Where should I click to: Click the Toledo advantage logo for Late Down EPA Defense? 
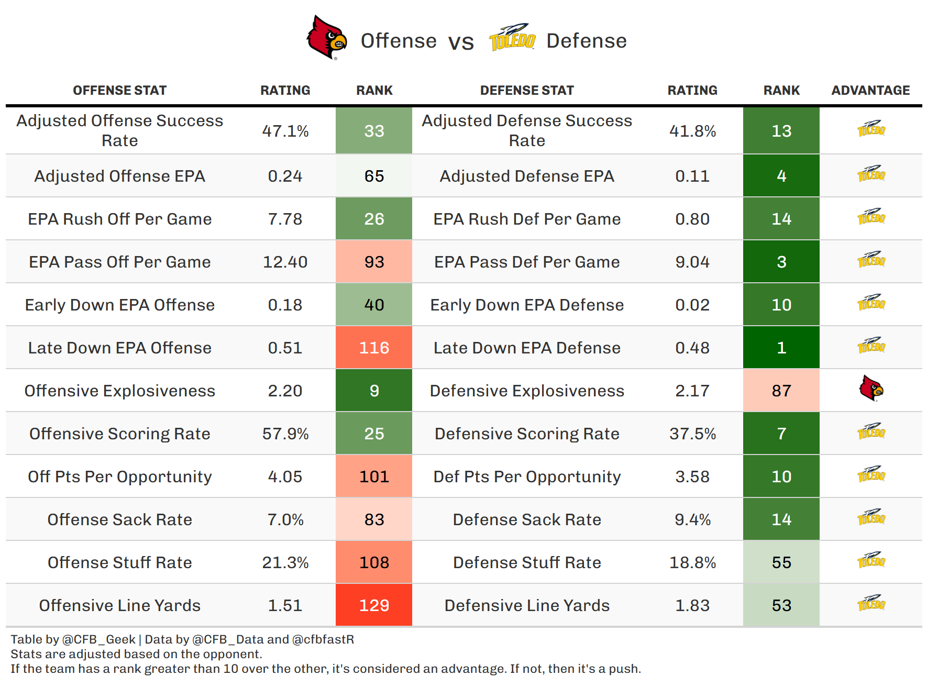click(x=871, y=345)
